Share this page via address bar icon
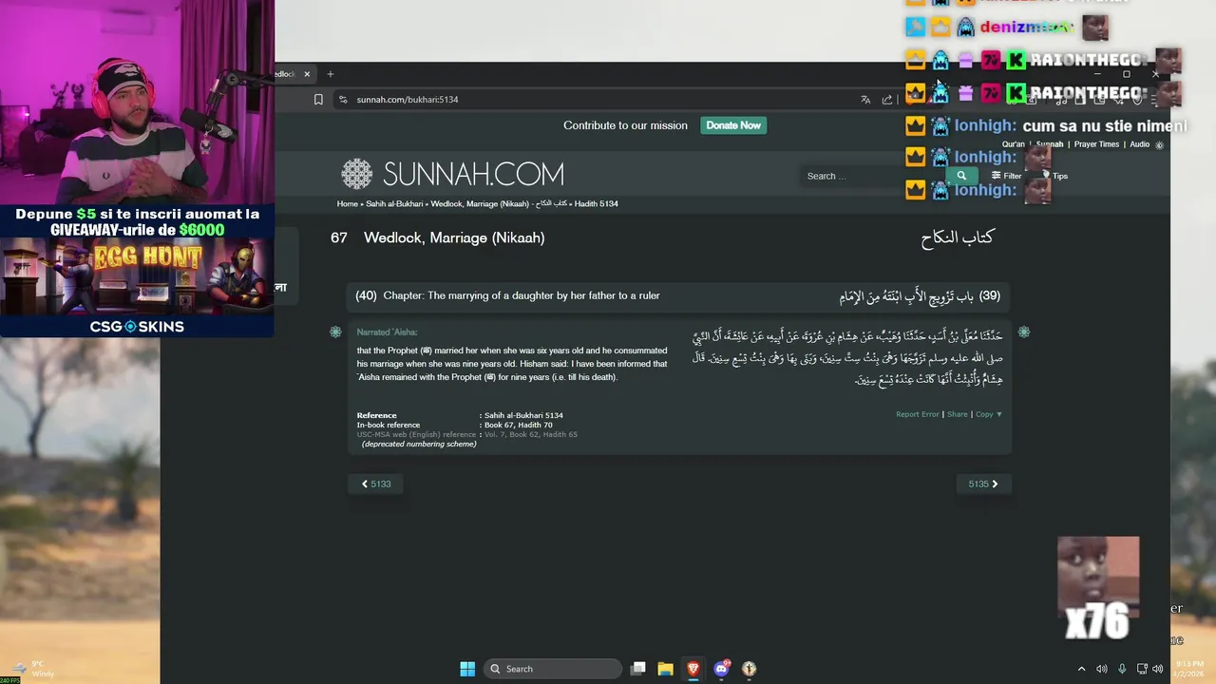The width and height of the screenshot is (1216, 684). (x=887, y=99)
